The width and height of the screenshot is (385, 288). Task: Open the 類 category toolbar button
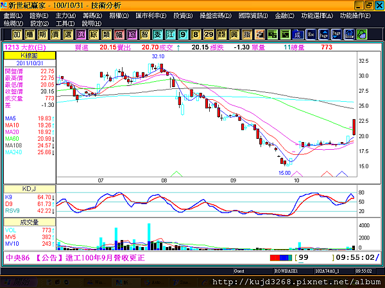pos(106,35)
